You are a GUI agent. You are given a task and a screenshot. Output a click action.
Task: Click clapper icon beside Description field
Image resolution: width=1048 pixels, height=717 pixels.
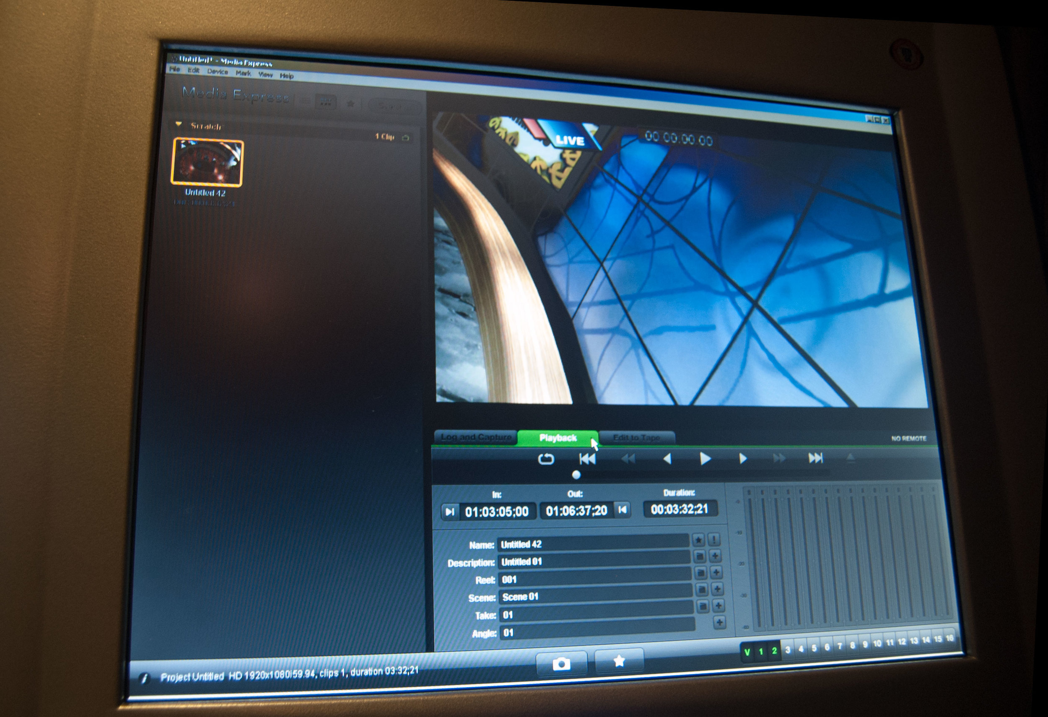pos(699,556)
